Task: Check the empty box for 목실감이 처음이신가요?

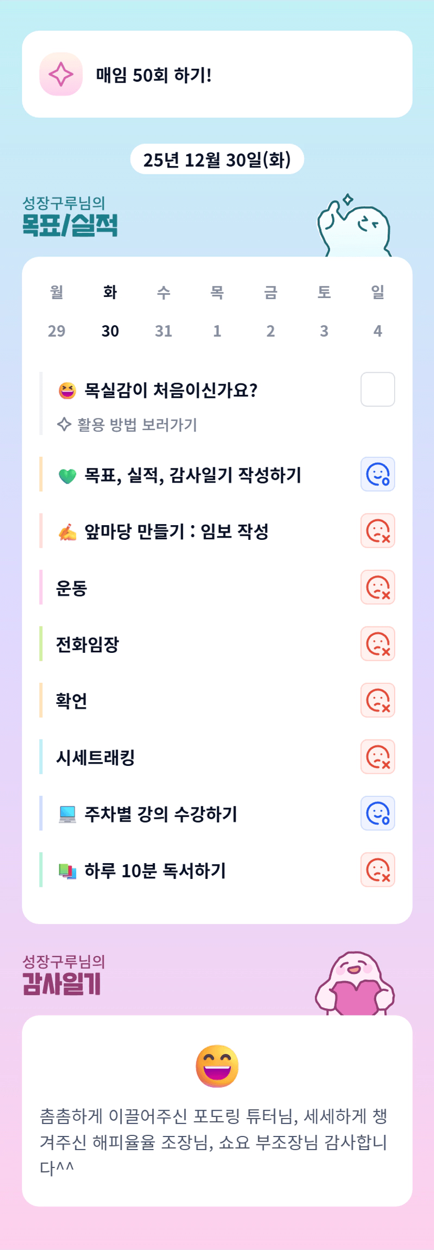Action: coord(377,390)
